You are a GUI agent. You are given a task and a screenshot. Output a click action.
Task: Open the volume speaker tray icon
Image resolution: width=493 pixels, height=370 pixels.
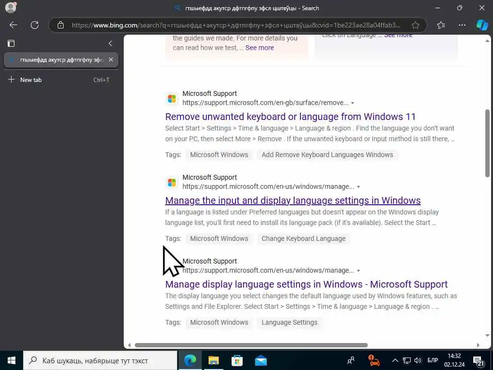[x=418, y=360]
